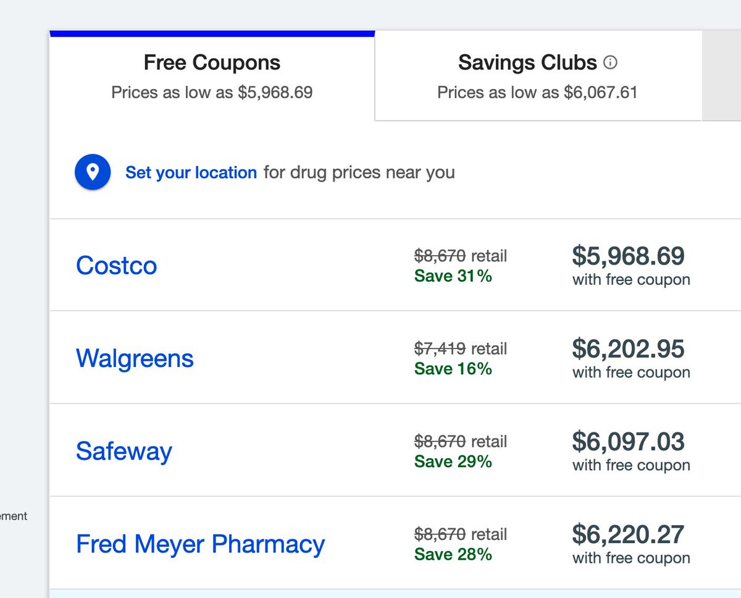The width and height of the screenshot is (741, 598).
Task: Select Safeway's $6,097.03 coupon price
Action: 628,442
